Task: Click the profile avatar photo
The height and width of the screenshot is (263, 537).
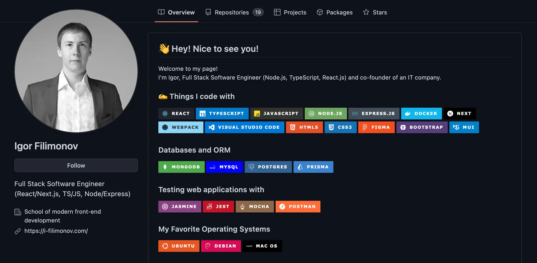Action: (76, 71)
